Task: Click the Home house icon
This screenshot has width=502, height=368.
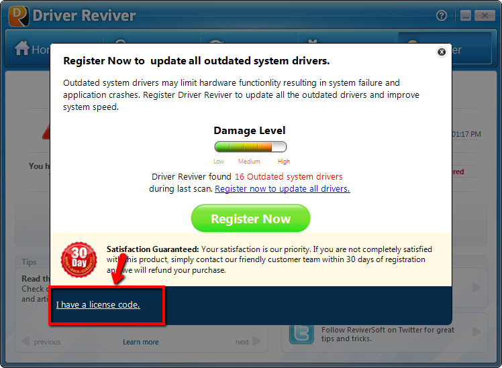Action: (22, 48)
